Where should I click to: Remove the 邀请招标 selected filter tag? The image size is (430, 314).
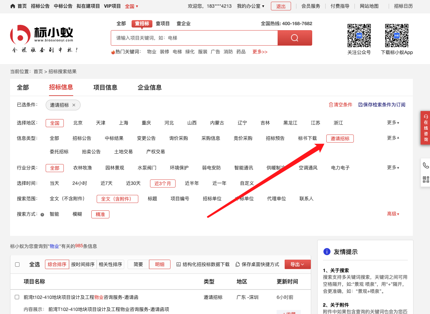coord(74,105)
